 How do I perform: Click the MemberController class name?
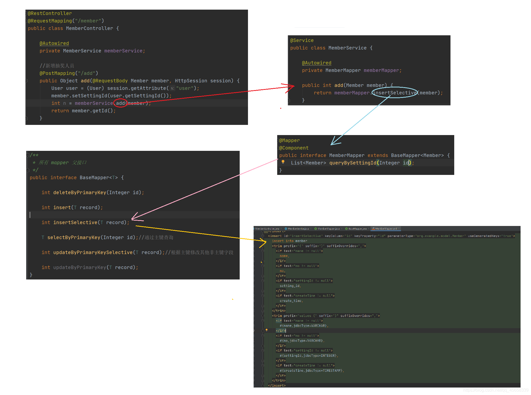tap(89, 28)
